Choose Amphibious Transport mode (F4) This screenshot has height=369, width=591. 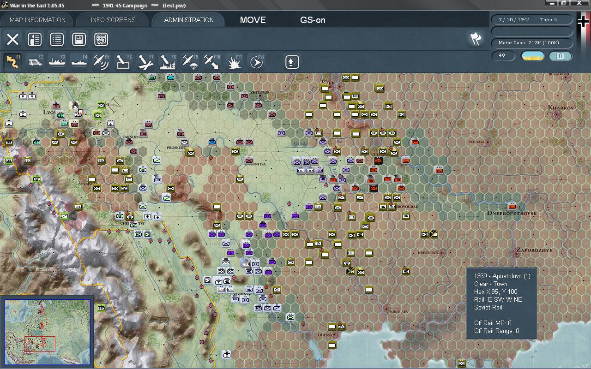[79, 62]
